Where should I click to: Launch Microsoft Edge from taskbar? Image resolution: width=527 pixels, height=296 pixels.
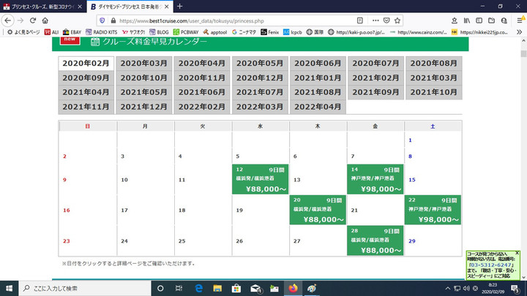[x=198, y=288]
